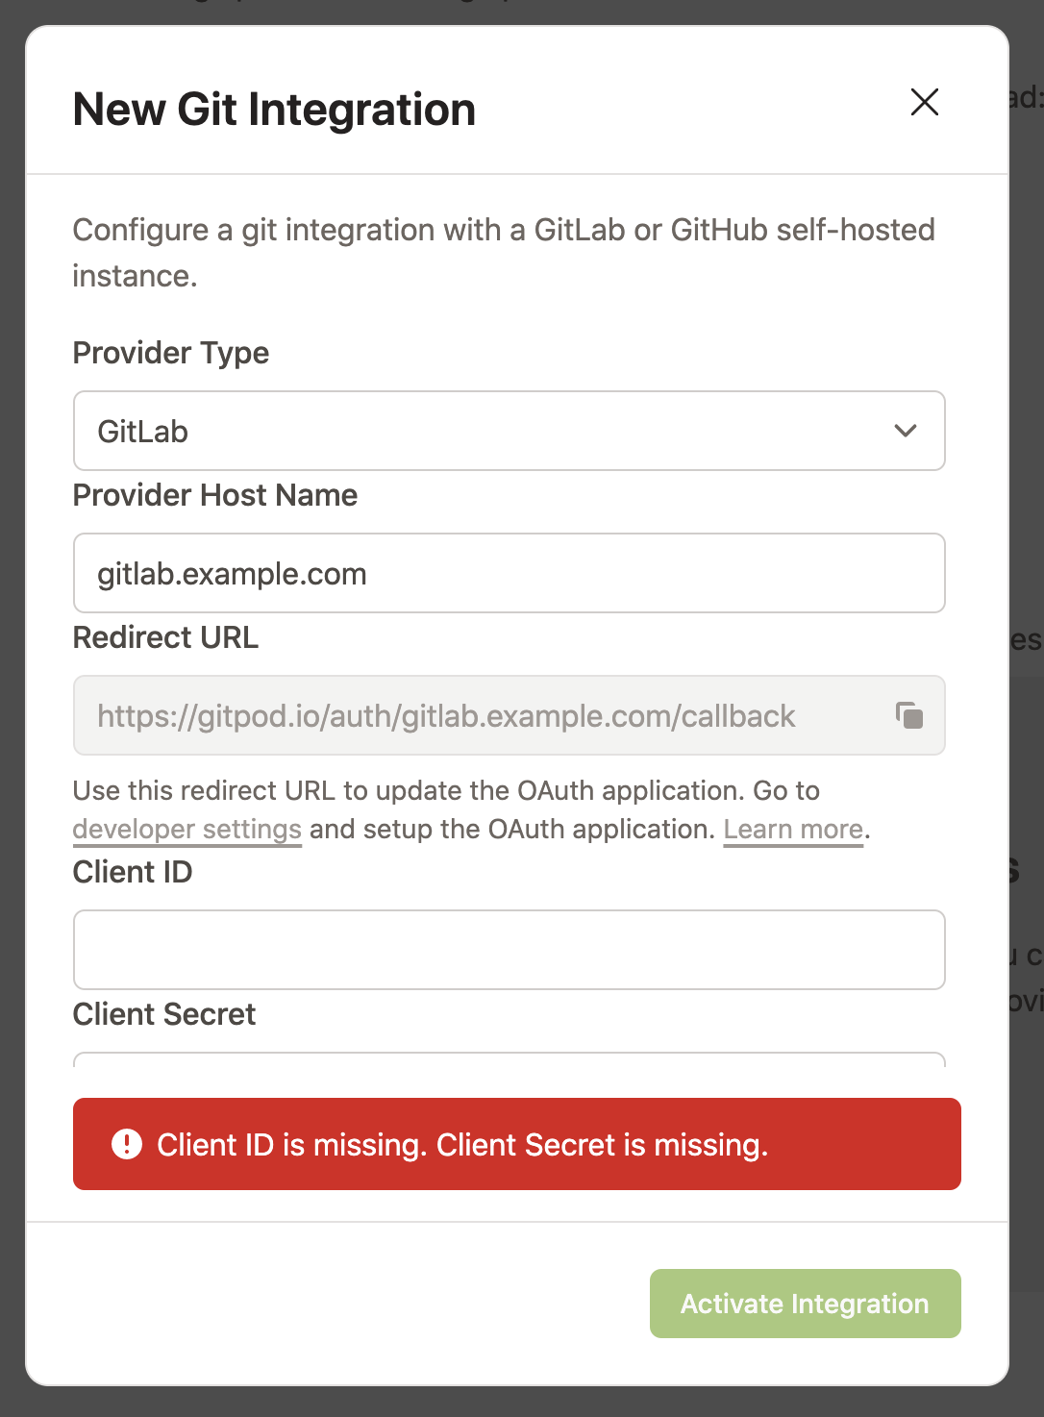Viewport: 1044px width, 1417px height.
Task: Click the Learn more link
Action: (x=792, y=829)
